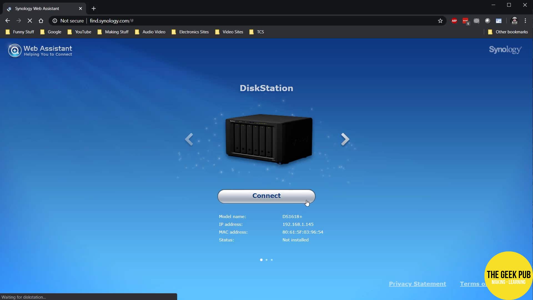Close the Synology Web Assistant tab
This screenshot has width=533, height=300.
coord(81,9)
